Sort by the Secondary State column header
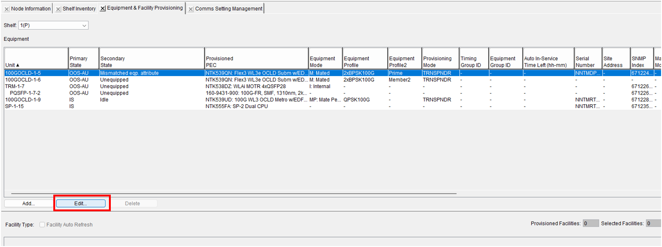 pos(152,58)
